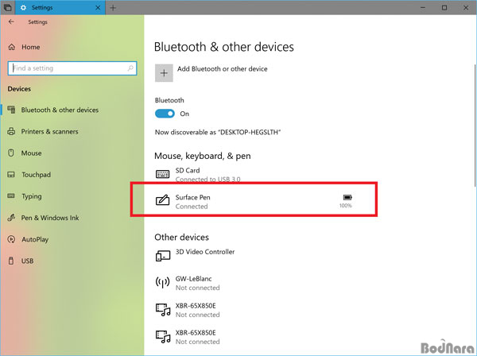Maximize the Settings window
This screenshot has width=477, height=356.
(444, 8)
